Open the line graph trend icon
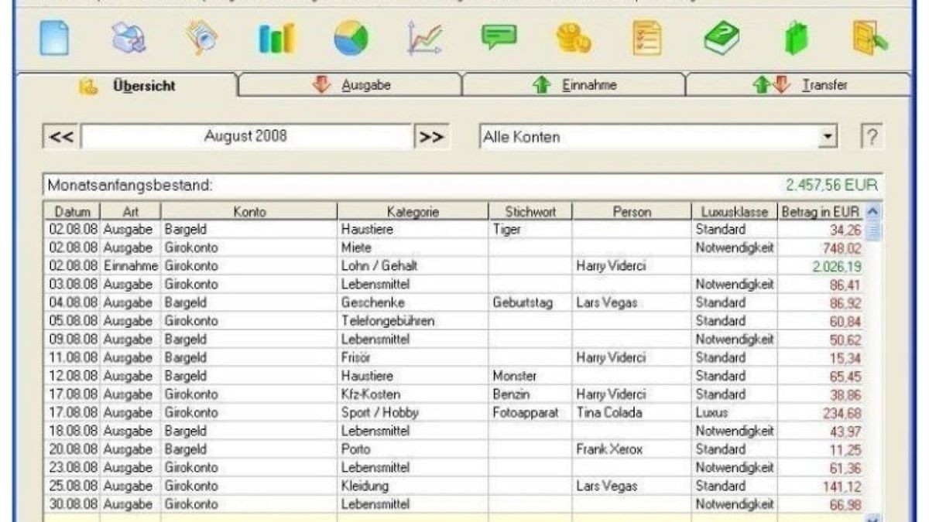Image resolution: width=929 pixels, height=522 pixels. click(x=425, y=39)
